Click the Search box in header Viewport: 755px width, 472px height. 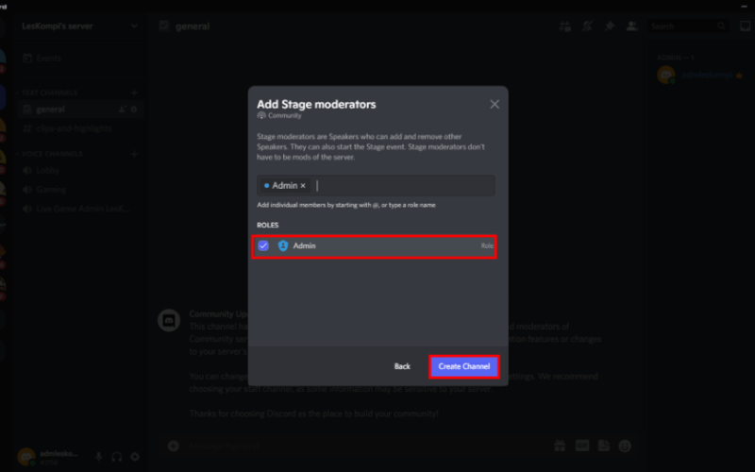point(688,26)
